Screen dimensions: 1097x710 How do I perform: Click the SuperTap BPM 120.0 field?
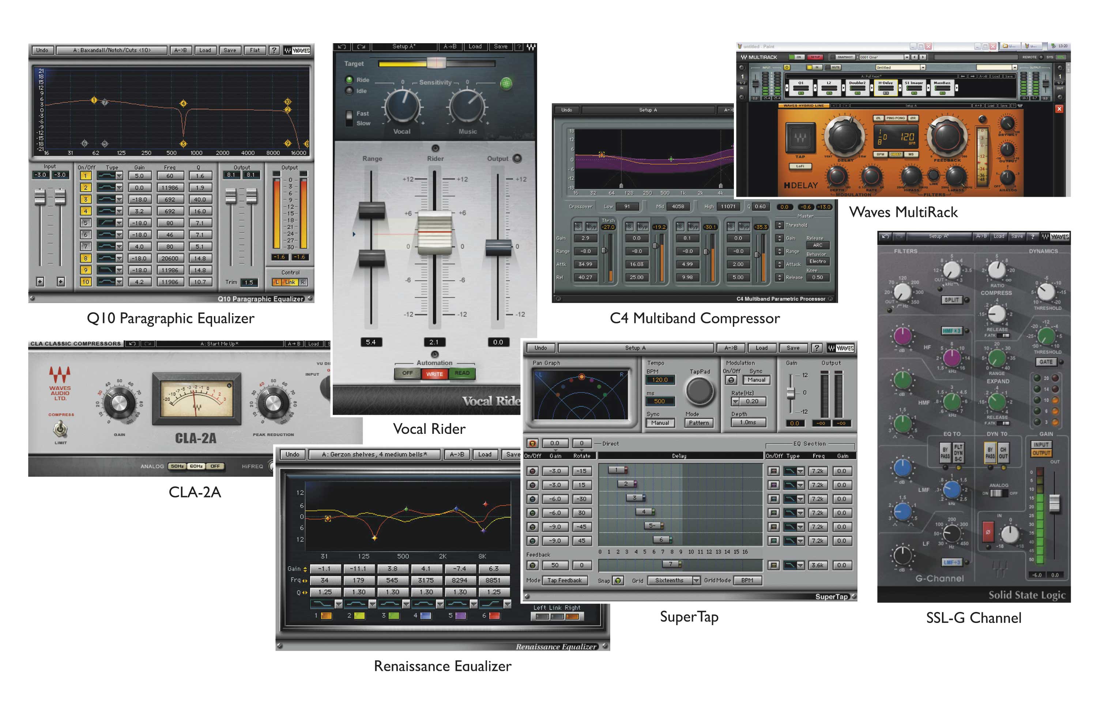click(x=660, y=380)
